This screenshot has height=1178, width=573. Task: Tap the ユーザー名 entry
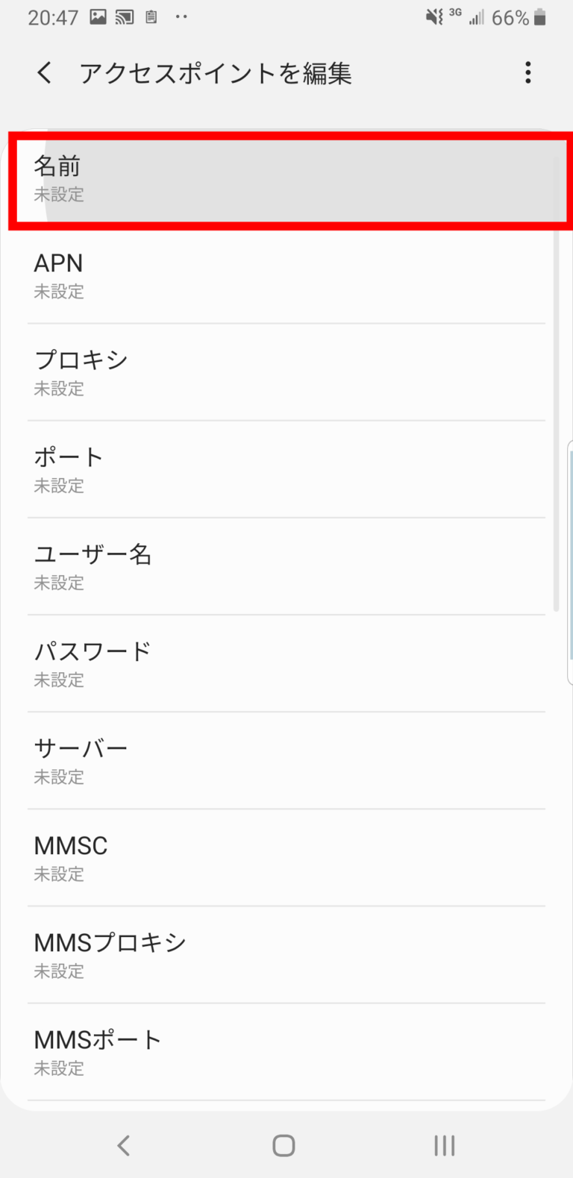[286, 567]
